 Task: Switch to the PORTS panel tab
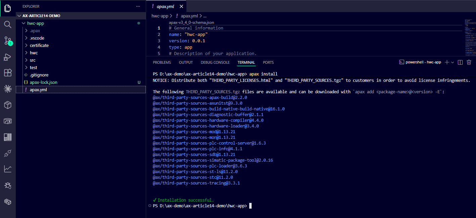point(268,62)
